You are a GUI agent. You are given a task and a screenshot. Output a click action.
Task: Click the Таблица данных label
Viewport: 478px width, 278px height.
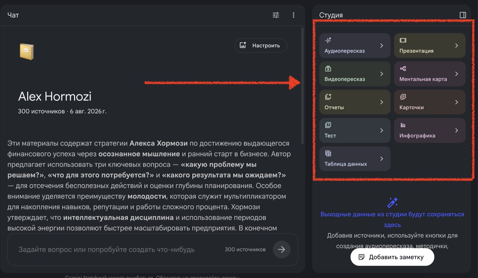(346, 164)
